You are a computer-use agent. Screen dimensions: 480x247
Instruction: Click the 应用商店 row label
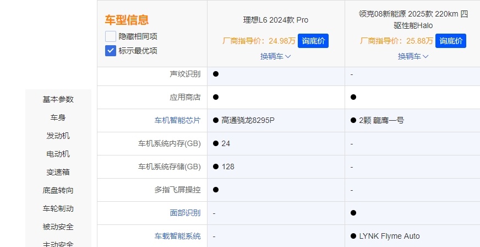[185, 97]
